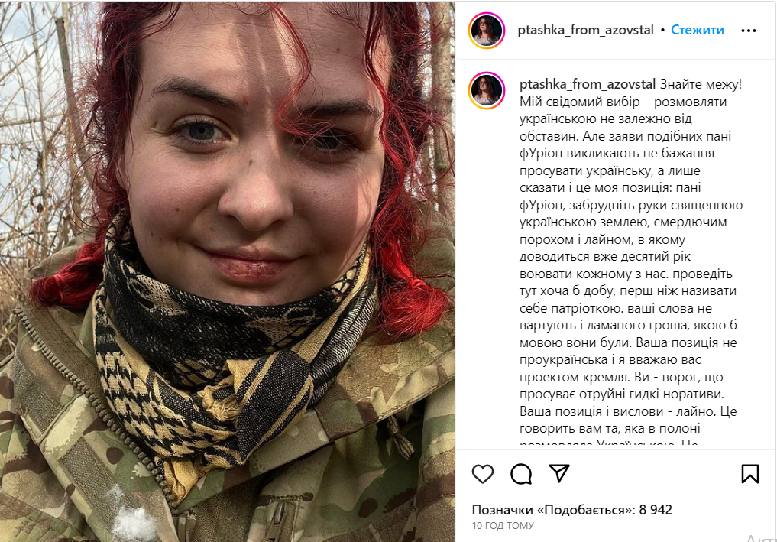Screen dimensions: 777x542
Task: Save the post with the bookmark icon
Action: [x=749, y=473]
